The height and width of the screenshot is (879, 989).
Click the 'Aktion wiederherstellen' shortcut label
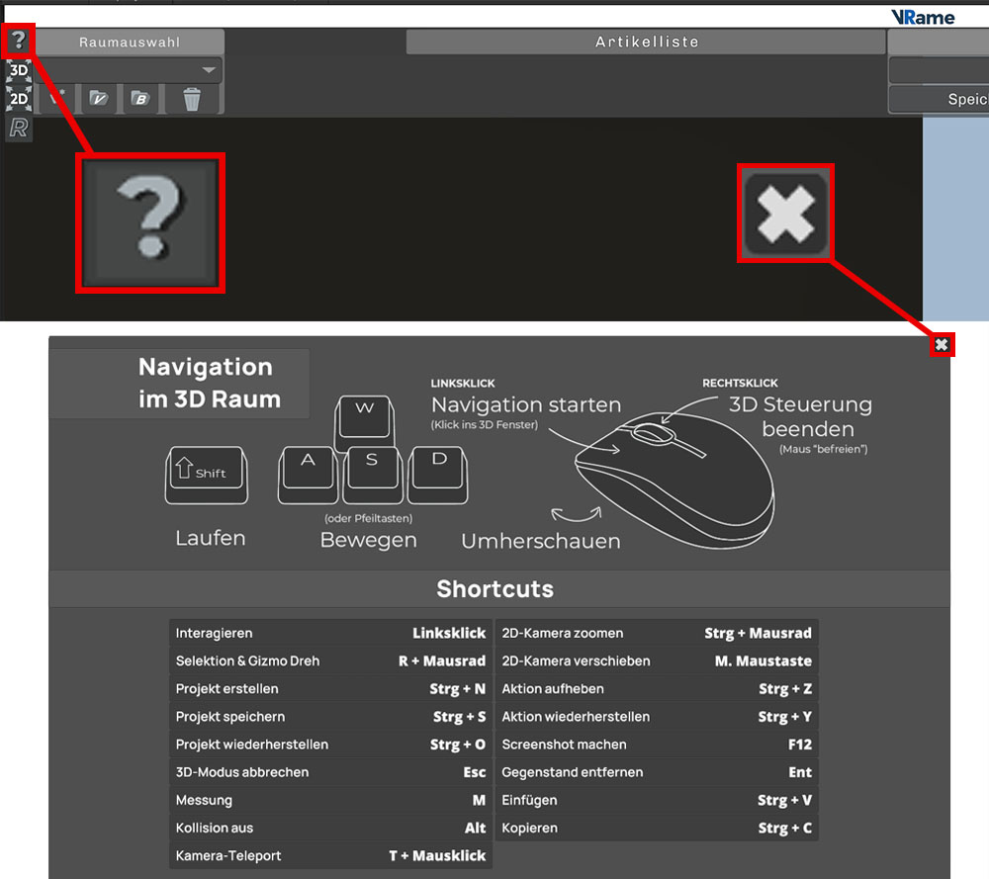click(576, 716)
